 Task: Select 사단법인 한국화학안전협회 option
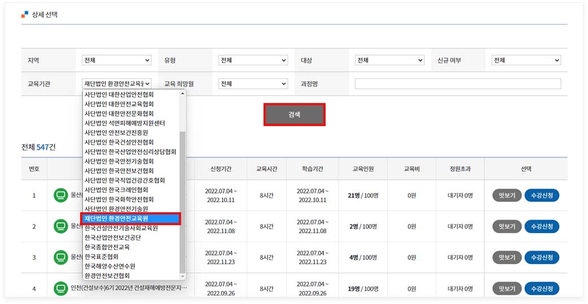click(x=131, y=199)
